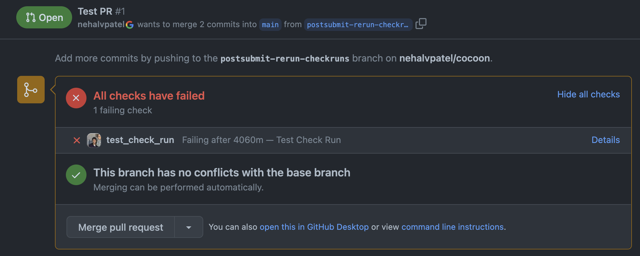The image size is (640, 256).
Task: Click Merge pull request
Action: (x=121, y=227)
